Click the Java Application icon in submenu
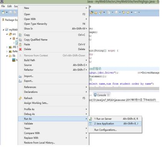 point(91,124)
